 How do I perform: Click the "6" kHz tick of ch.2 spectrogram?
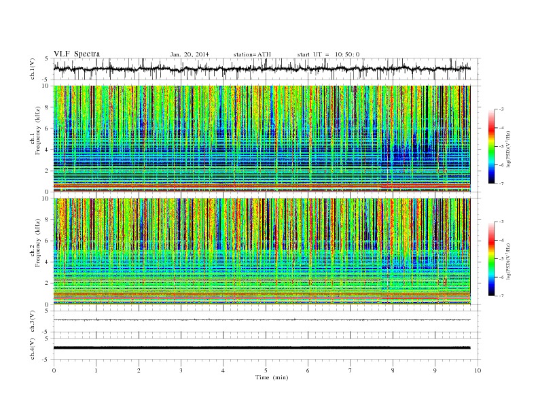pyautogui.click(x=47, y=241)
